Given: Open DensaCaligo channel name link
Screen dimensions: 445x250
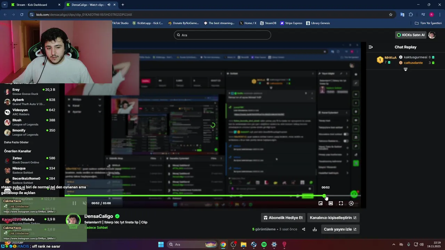Looking at the screenshot, I should [99, 216].
